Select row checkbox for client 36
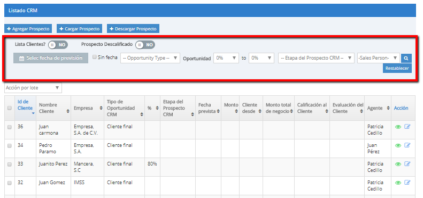This screenshot has width=423, height=198. point(10,128)
